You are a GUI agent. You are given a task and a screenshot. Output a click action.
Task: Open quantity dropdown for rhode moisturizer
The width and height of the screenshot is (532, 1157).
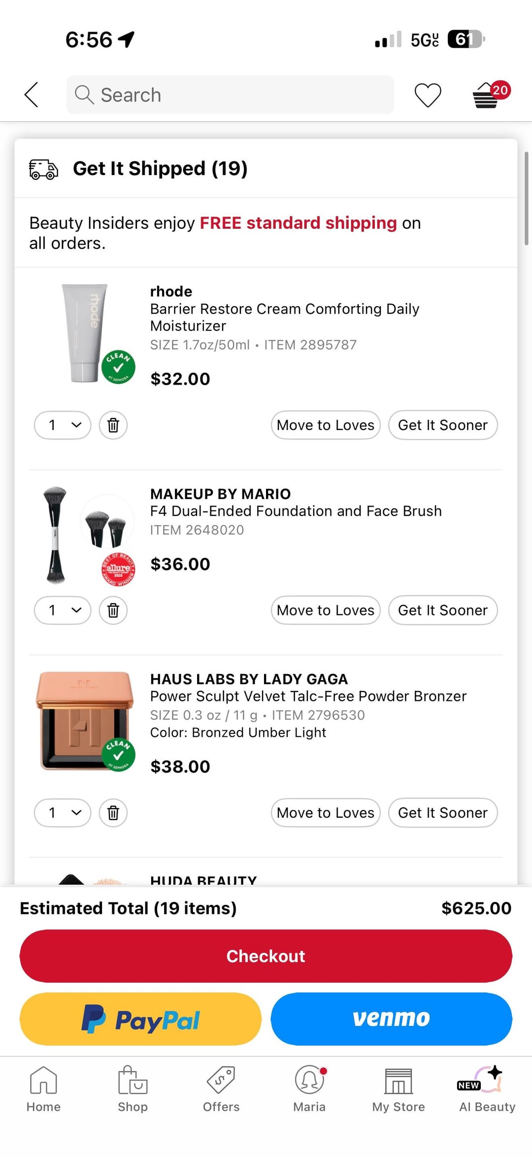tap(63, 425)
